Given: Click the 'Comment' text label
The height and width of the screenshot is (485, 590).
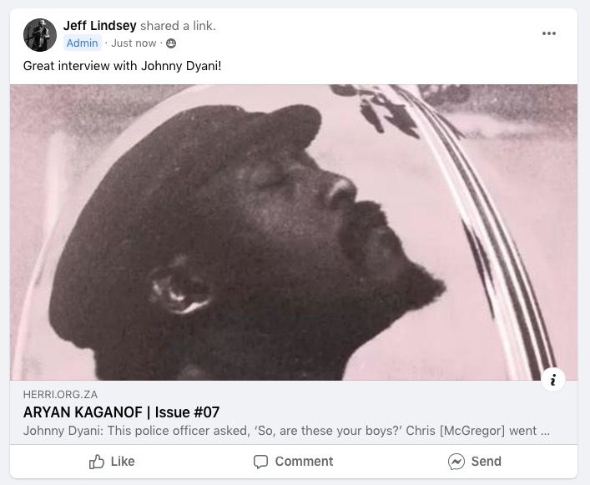Looking at the screenshot, I should tap(304, 462).
